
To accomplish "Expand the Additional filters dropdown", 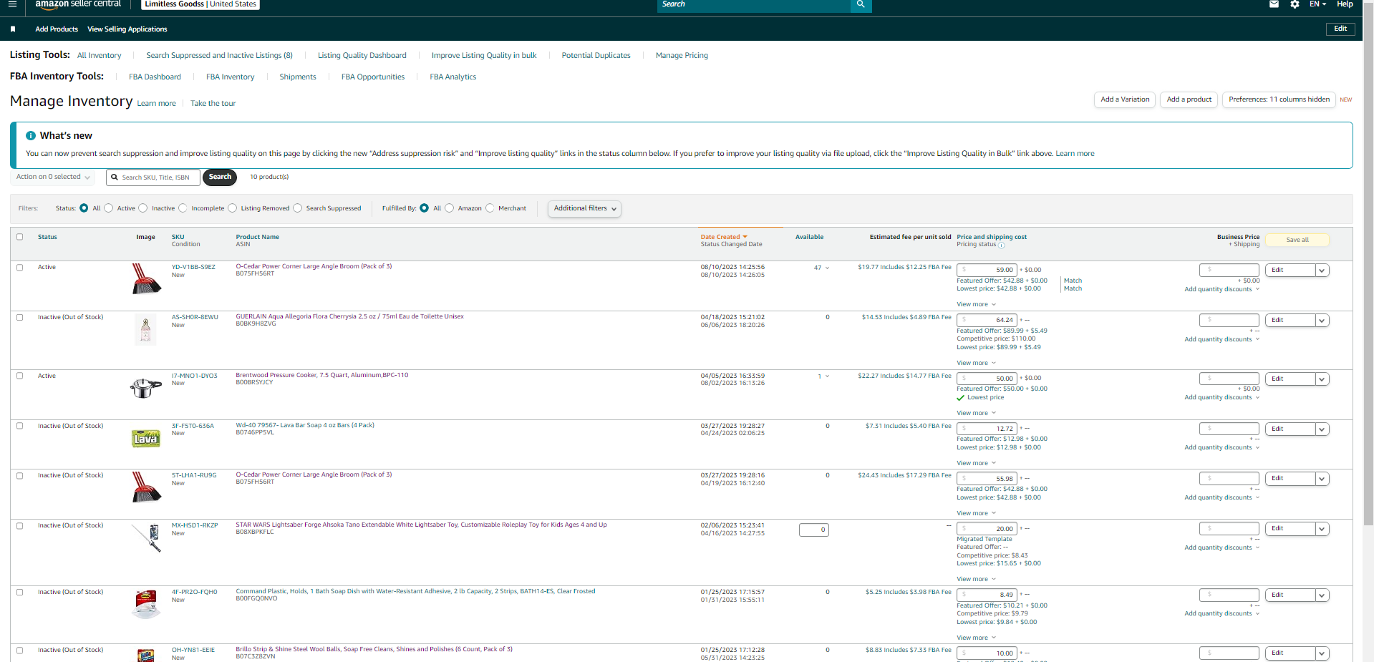I will coord(584,208).
